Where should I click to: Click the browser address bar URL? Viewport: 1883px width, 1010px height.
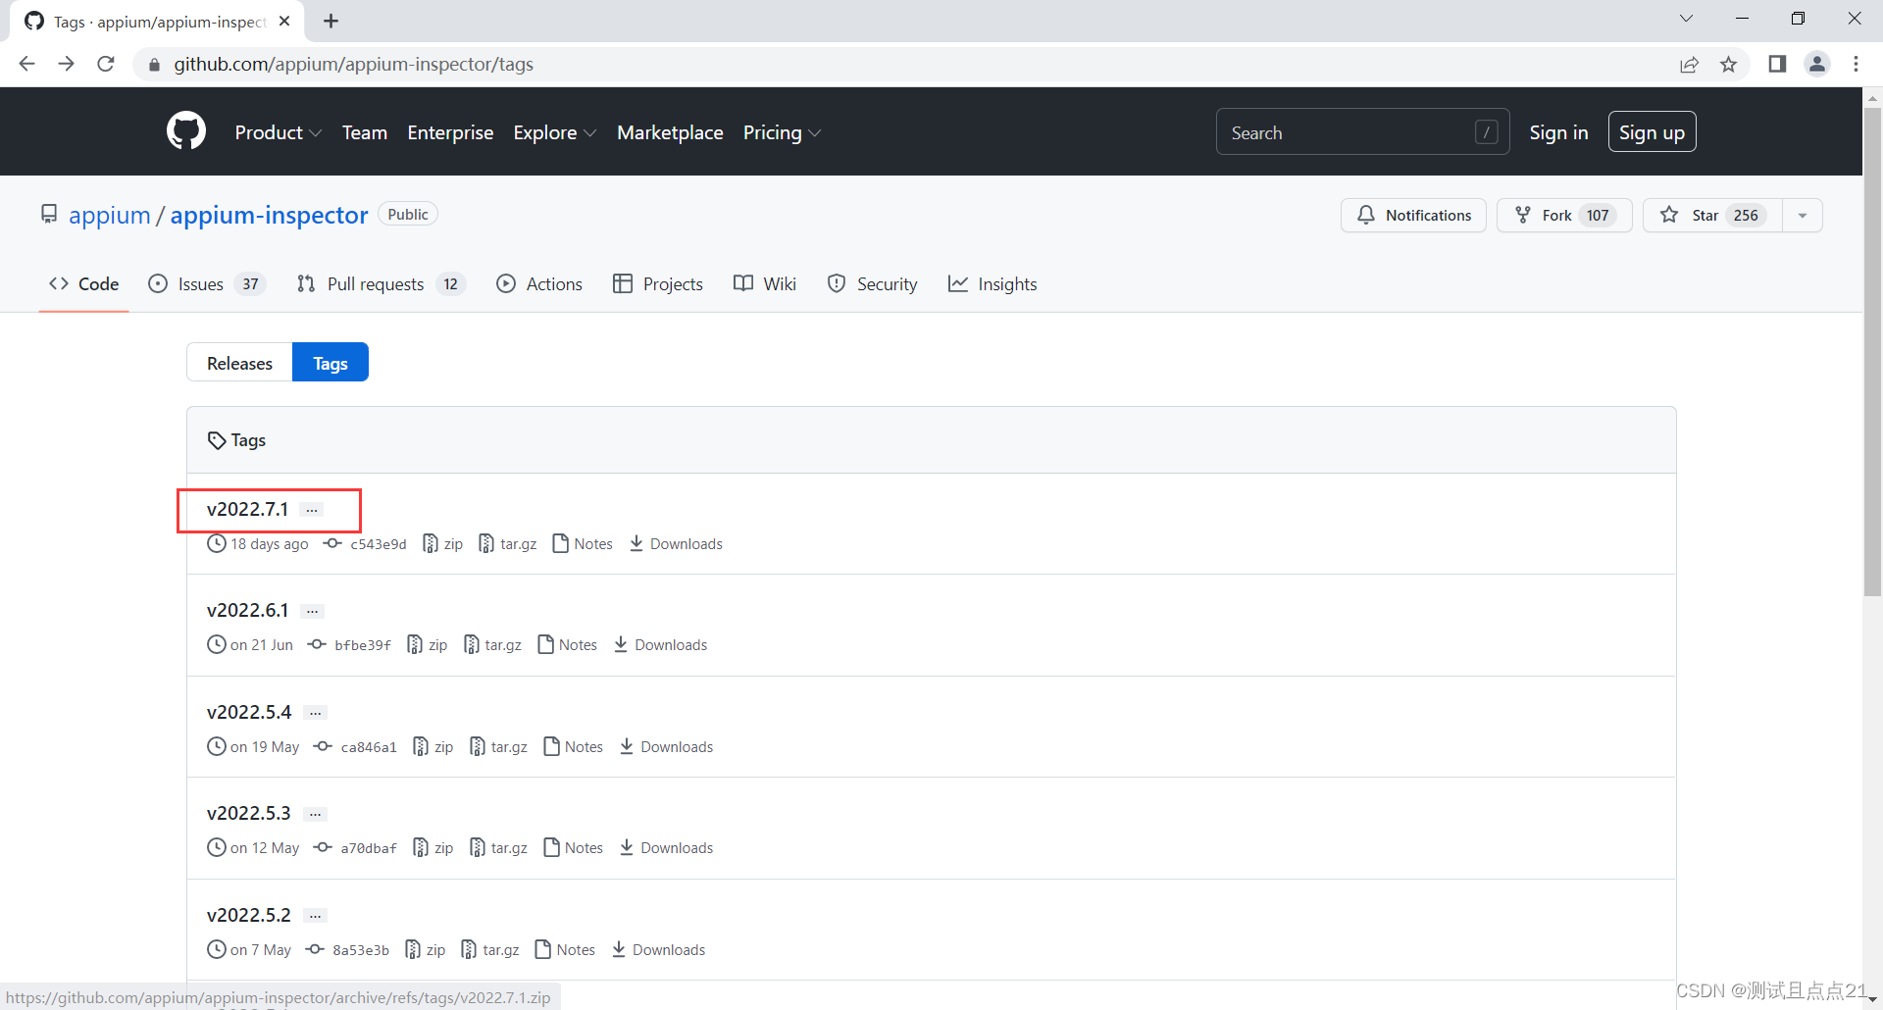pos(354,64)
